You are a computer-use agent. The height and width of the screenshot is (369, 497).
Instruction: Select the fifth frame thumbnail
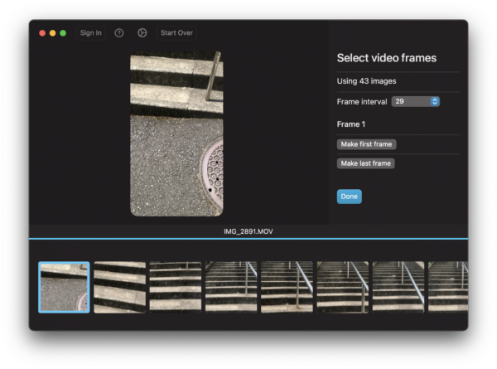tap(287, 287)
